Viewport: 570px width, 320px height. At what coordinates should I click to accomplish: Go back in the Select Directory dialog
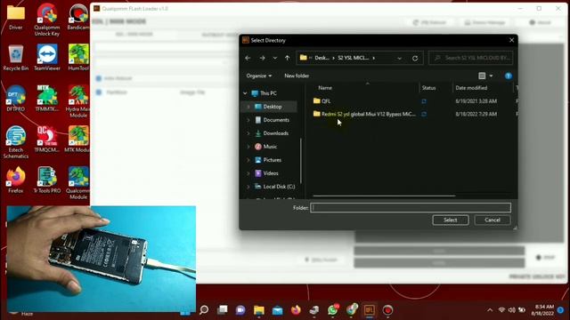248,58
